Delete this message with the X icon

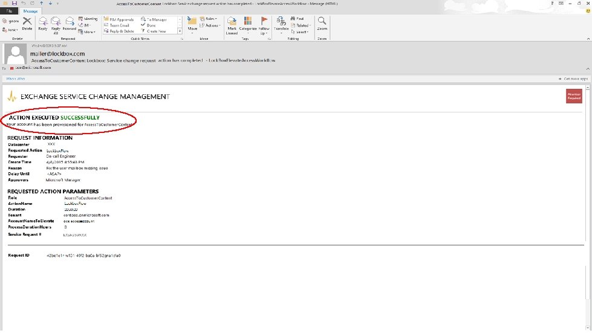coord(27,24)
